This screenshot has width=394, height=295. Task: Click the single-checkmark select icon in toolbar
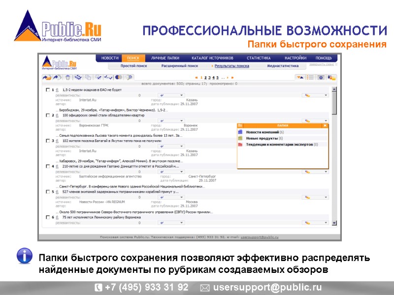pos(98,78)
